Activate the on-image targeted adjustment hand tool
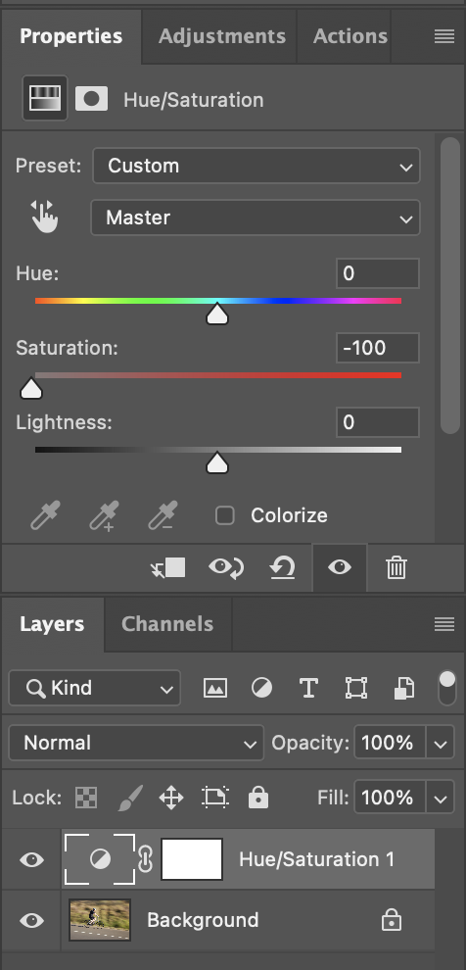Screen dimensions: 466x970 44,218
